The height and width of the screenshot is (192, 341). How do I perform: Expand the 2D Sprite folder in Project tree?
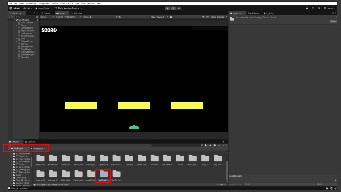(12, 164)
